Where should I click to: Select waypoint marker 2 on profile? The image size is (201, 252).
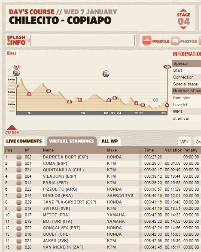coord(49,91)
